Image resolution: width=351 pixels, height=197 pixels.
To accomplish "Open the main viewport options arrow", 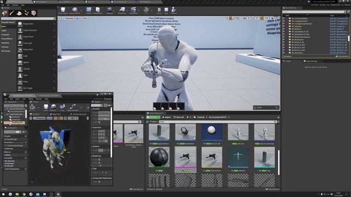I will (60, 18).
